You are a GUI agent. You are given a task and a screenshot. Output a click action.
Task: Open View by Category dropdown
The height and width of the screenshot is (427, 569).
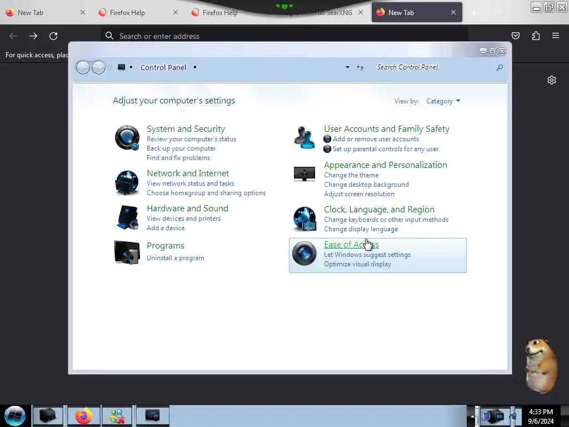443,101
